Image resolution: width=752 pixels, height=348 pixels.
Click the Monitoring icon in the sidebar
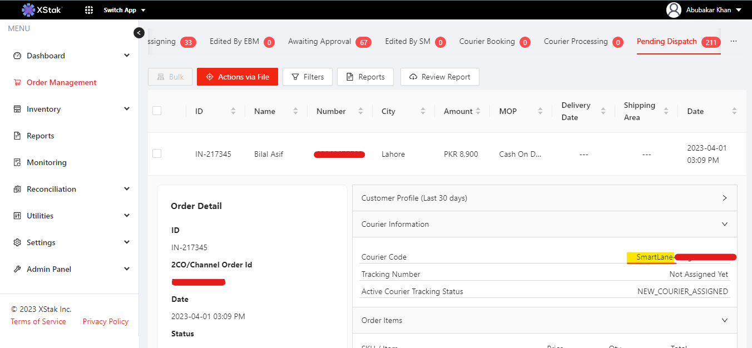17,162
